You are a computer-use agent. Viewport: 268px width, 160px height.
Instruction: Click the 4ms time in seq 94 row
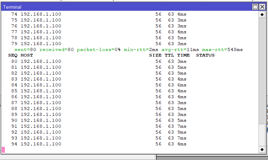pos(182,144)
